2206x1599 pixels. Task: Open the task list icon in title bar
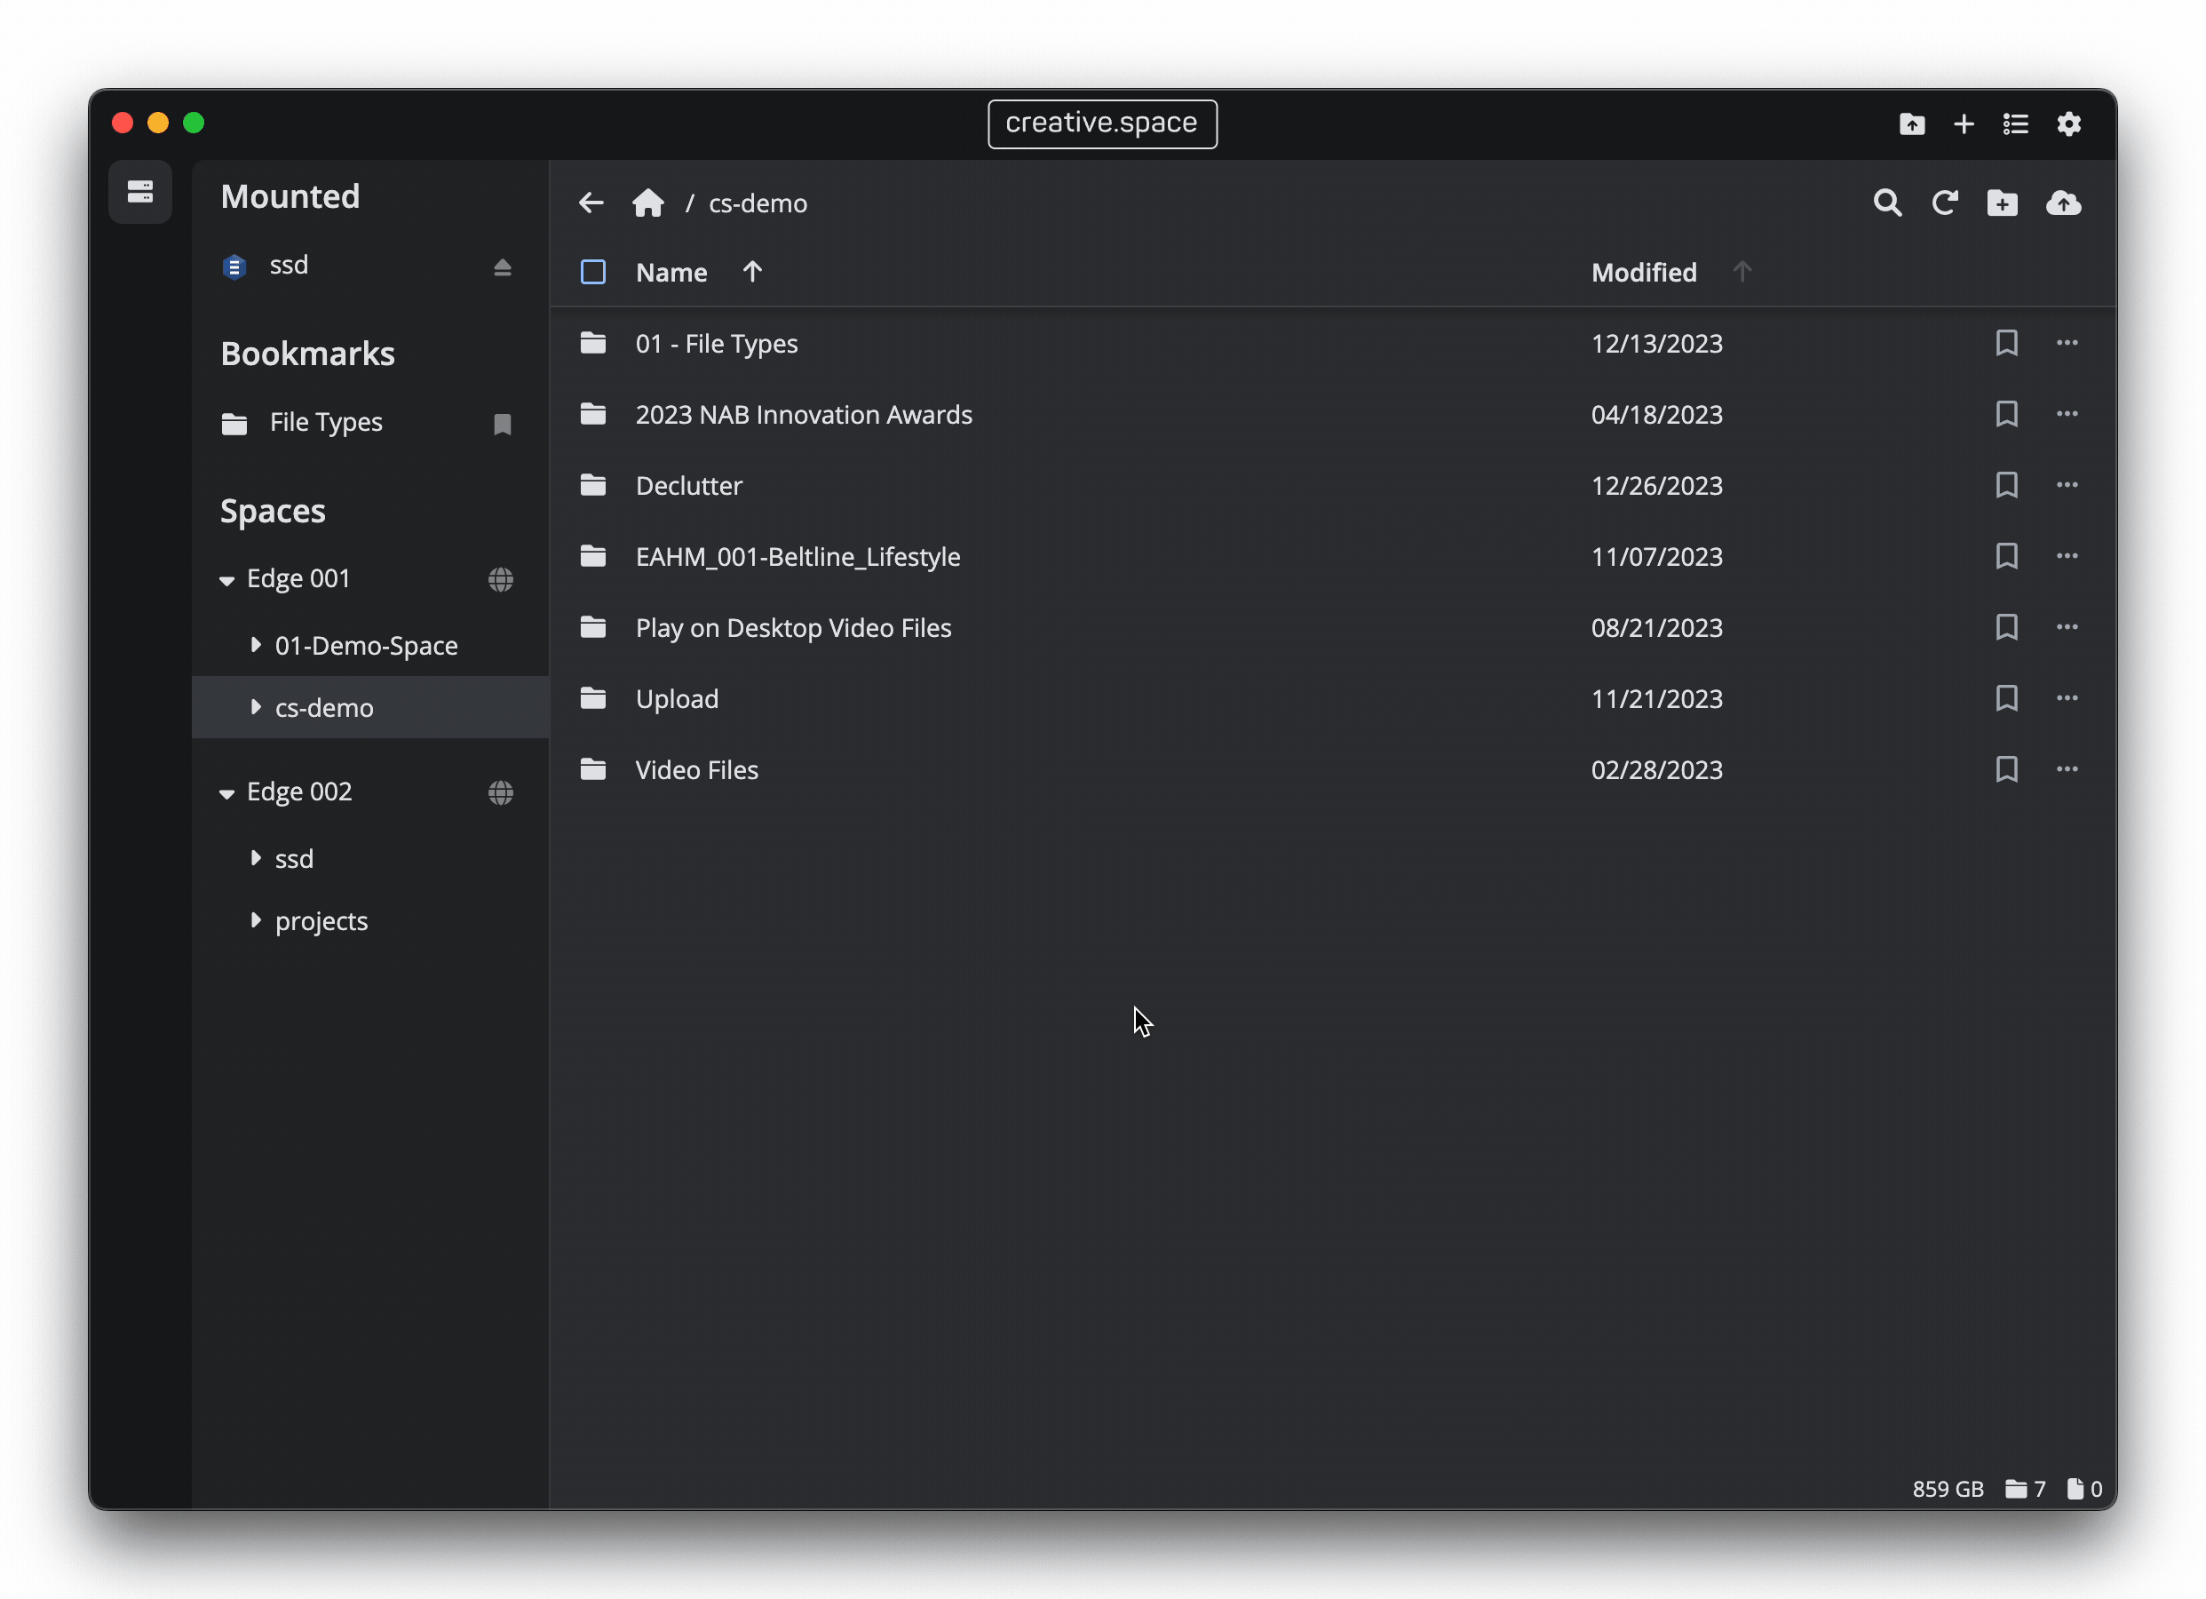[x=2015, y=123]
